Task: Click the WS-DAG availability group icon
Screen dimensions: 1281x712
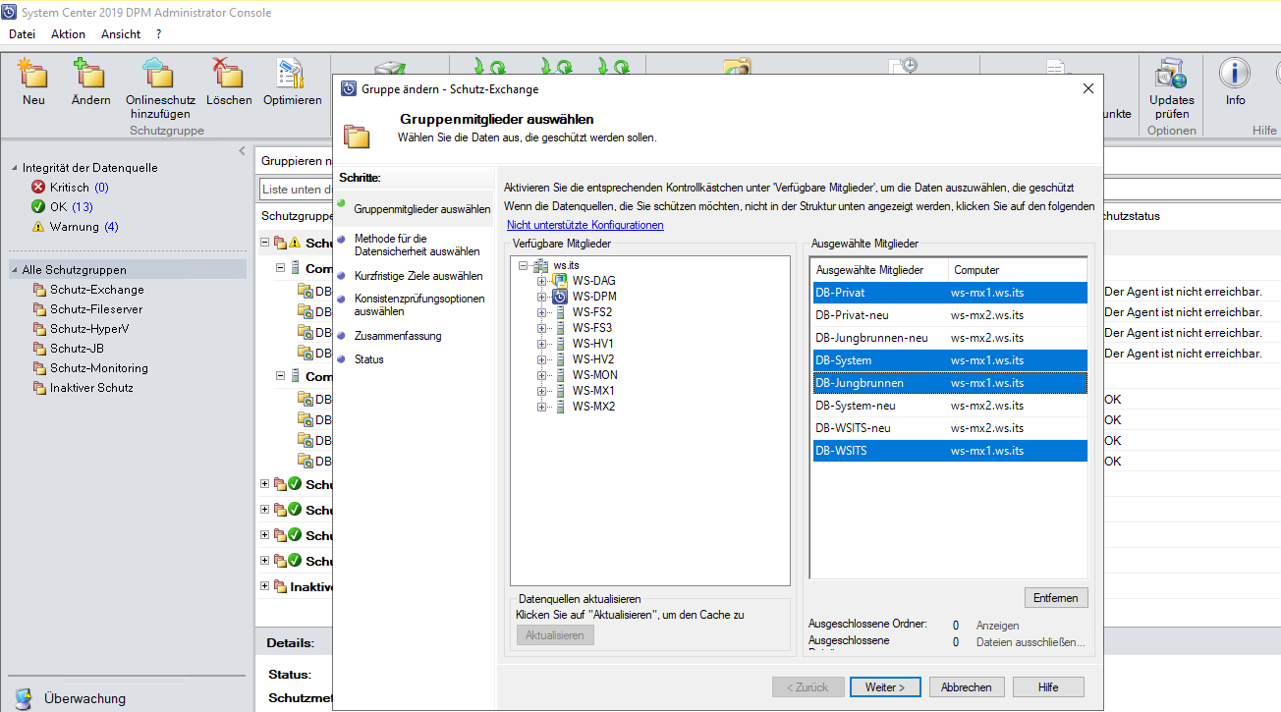Action: click(x=560, y=281)
